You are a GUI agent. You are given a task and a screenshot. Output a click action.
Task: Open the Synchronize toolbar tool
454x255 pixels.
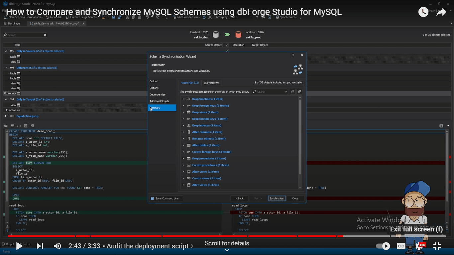288,17
